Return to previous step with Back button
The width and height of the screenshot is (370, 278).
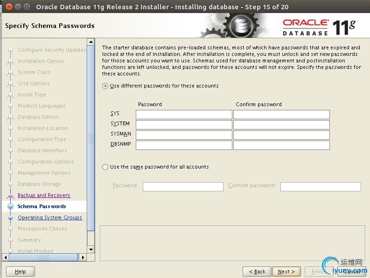[257, 271]
